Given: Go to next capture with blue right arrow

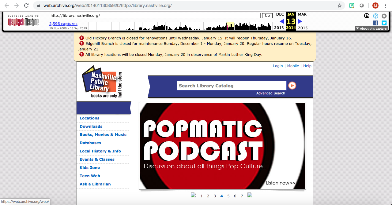Looking at the screenshot, I should (300, 21).
